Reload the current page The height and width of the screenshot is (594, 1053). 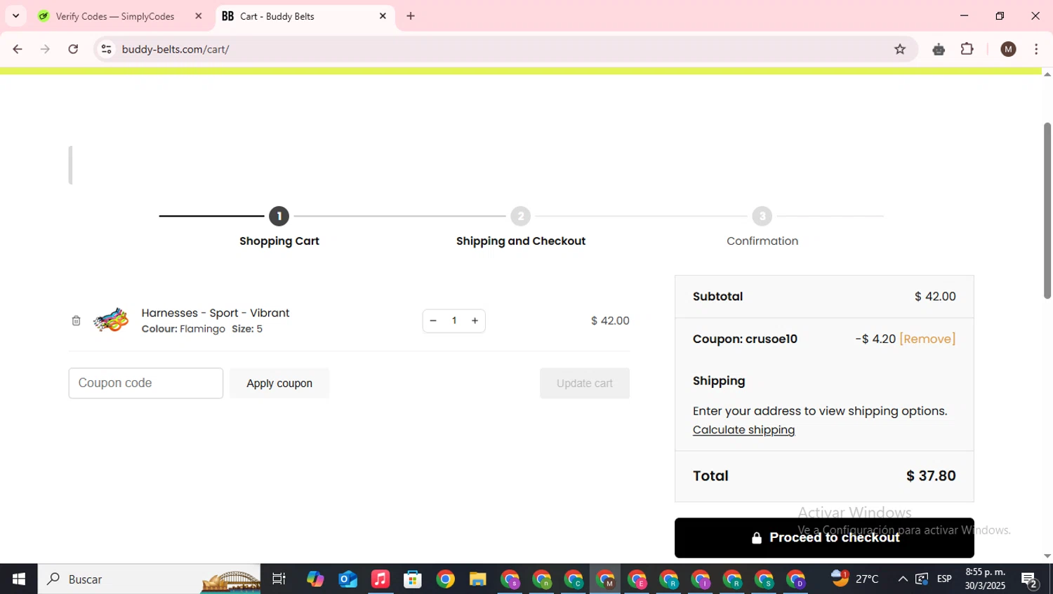click(x=73, y=49)
